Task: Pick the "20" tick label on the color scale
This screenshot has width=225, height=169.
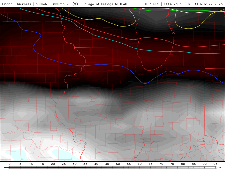Action: 53,164
